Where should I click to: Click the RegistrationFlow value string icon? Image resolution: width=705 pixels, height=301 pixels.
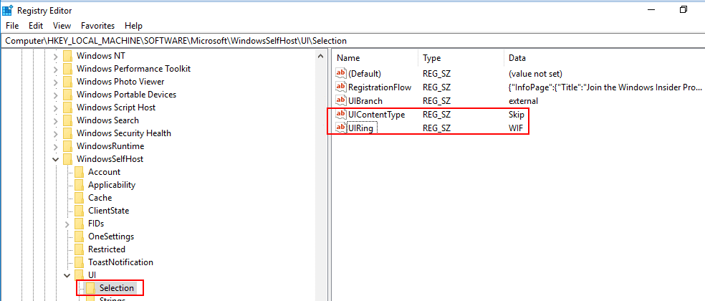(341, 87)
